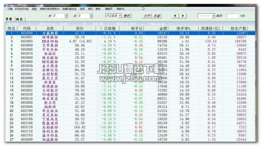Click the next arrow navigation button
Viewport: 261px width, 146px height.
183,16
